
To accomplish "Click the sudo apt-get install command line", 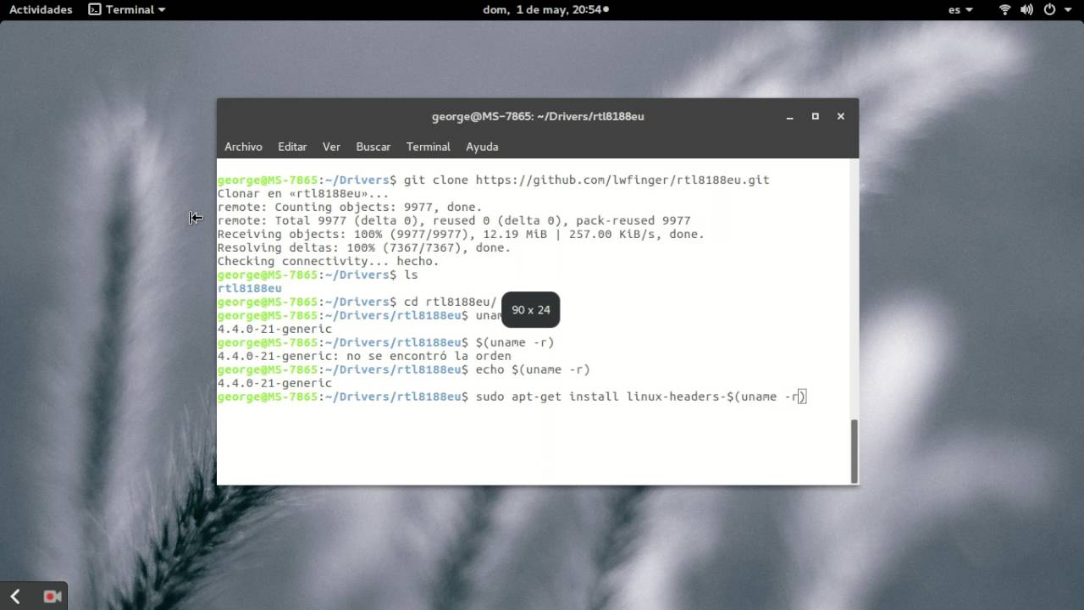I will coord(512,396).
